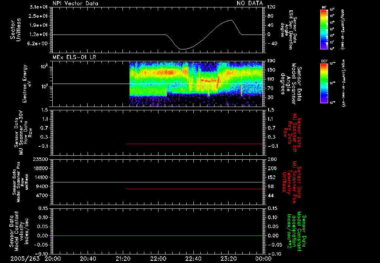Click the '22:00' time axis label
Screen dimensions: 380x263
point(158,259)
